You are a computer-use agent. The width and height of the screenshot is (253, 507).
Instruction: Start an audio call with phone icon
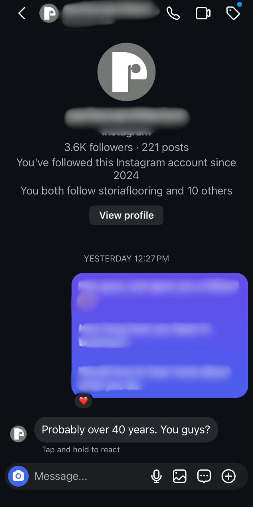coord(173,13)
